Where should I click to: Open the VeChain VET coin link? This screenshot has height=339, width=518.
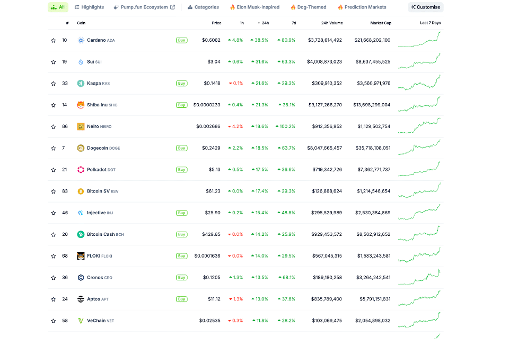100,320
